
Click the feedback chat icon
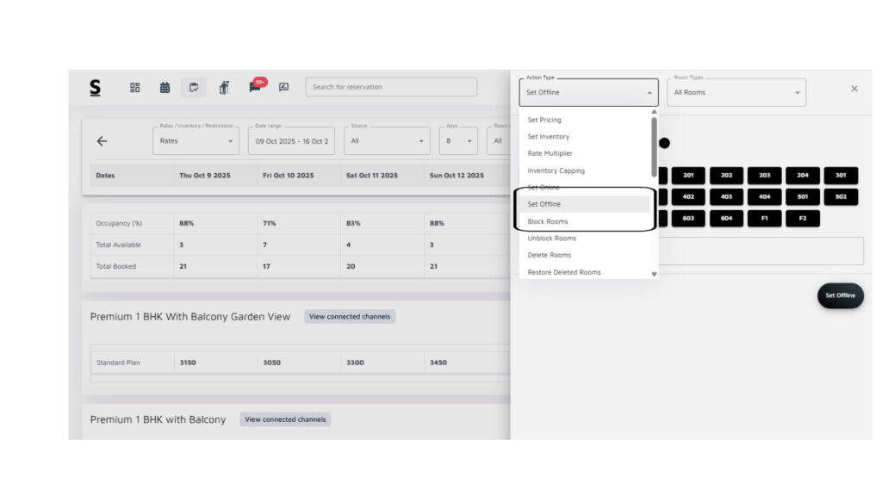pyautogui.click(x=283, y=87)
